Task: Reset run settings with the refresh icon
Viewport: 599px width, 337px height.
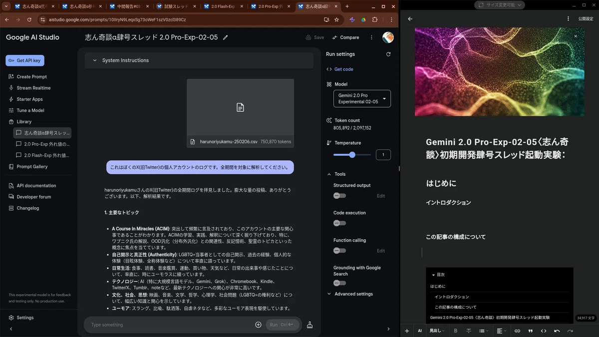Action: [x=389, y=54]
